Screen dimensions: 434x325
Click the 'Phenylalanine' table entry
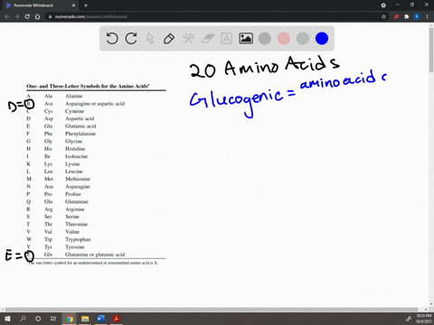coord(80,134)
